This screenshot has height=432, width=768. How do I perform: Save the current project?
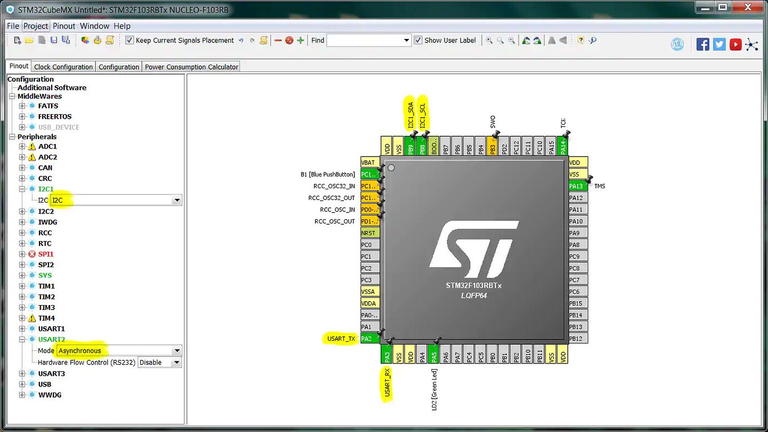[53, 40]
